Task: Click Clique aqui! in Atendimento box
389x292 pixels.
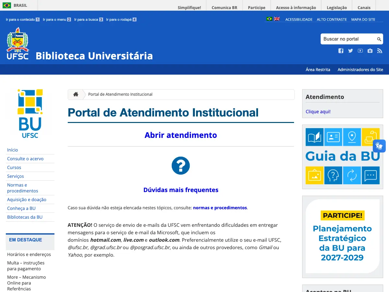Action: (x=318, y=112)
